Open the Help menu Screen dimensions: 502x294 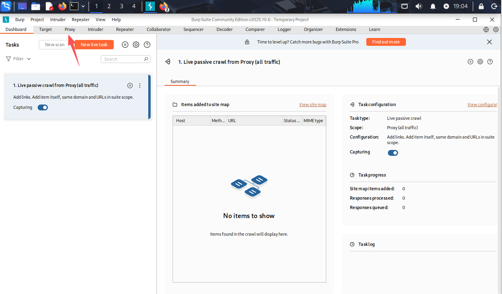pos(116,20)
